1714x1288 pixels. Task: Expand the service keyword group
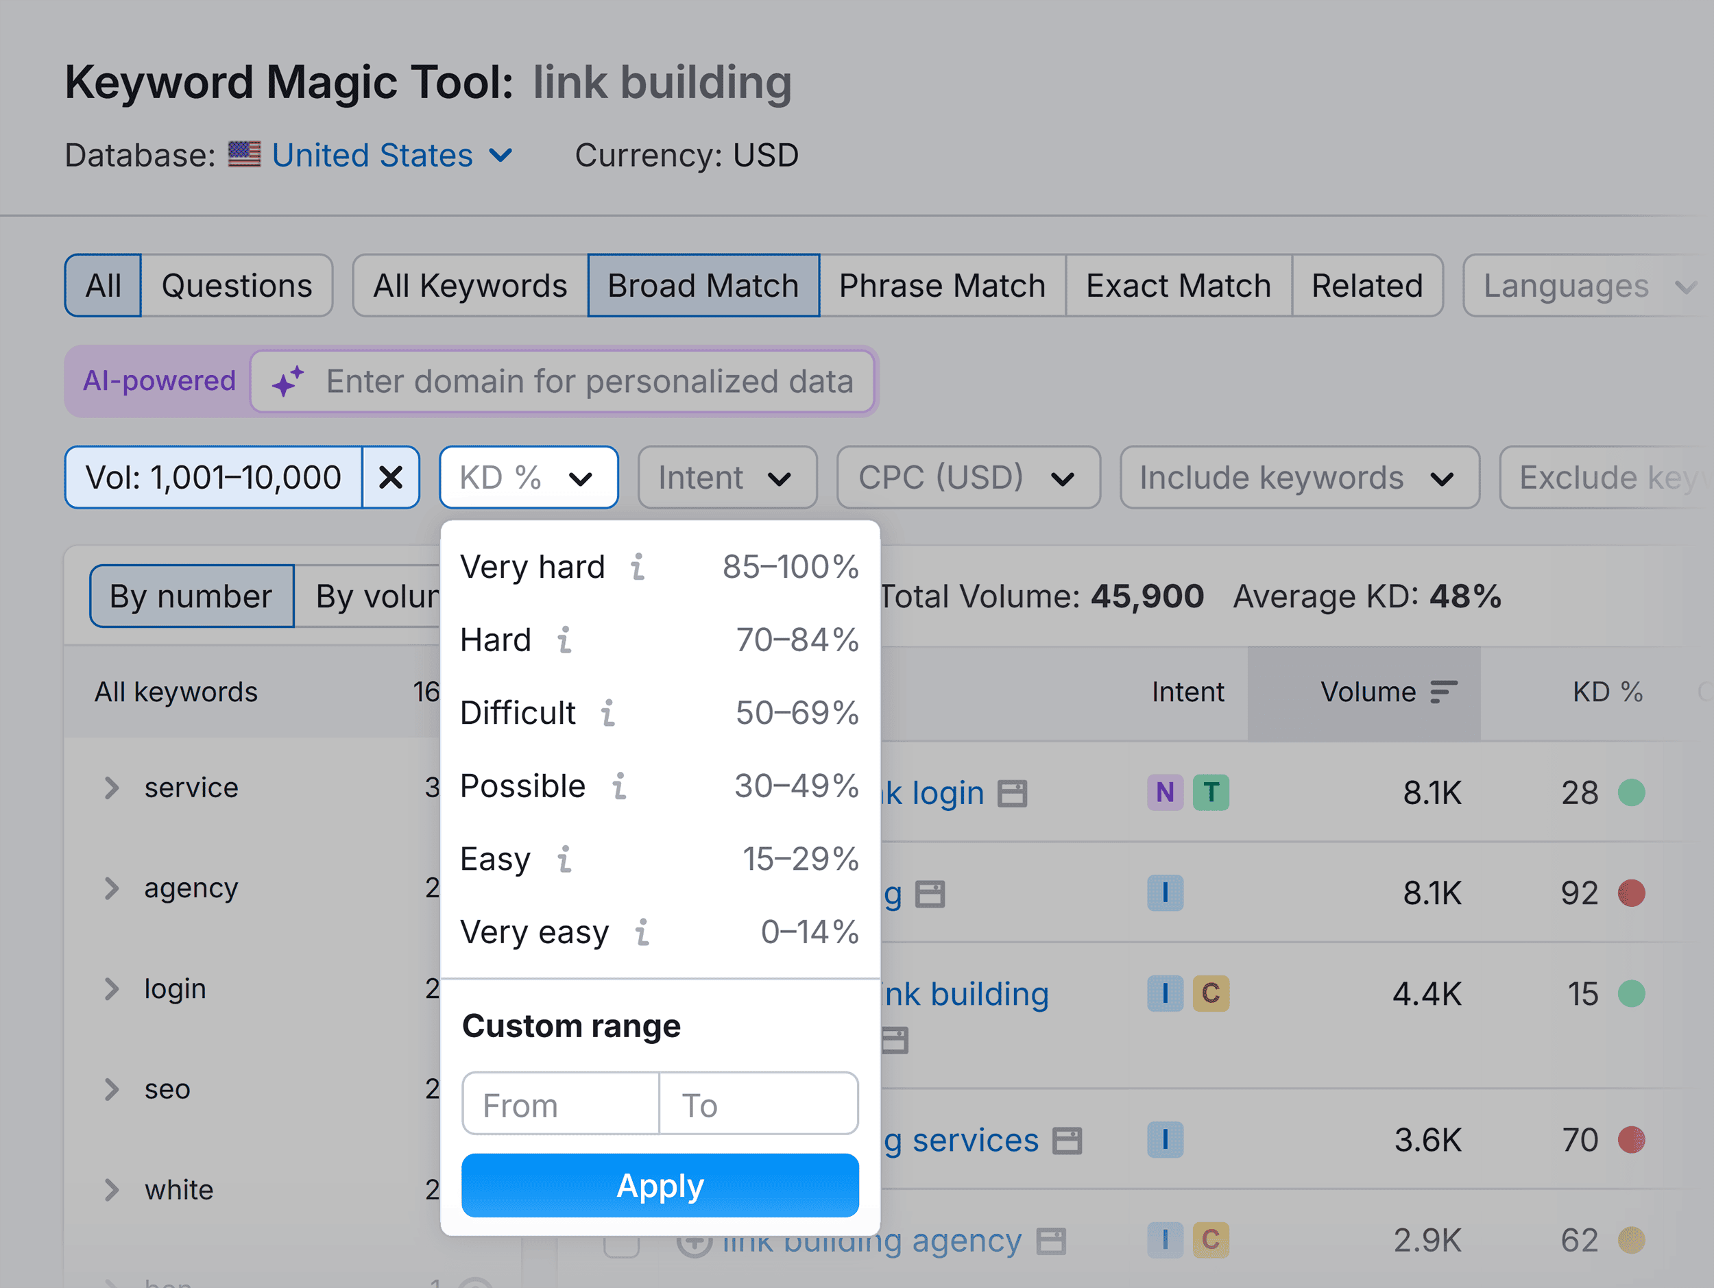click(x=112, y=788)
